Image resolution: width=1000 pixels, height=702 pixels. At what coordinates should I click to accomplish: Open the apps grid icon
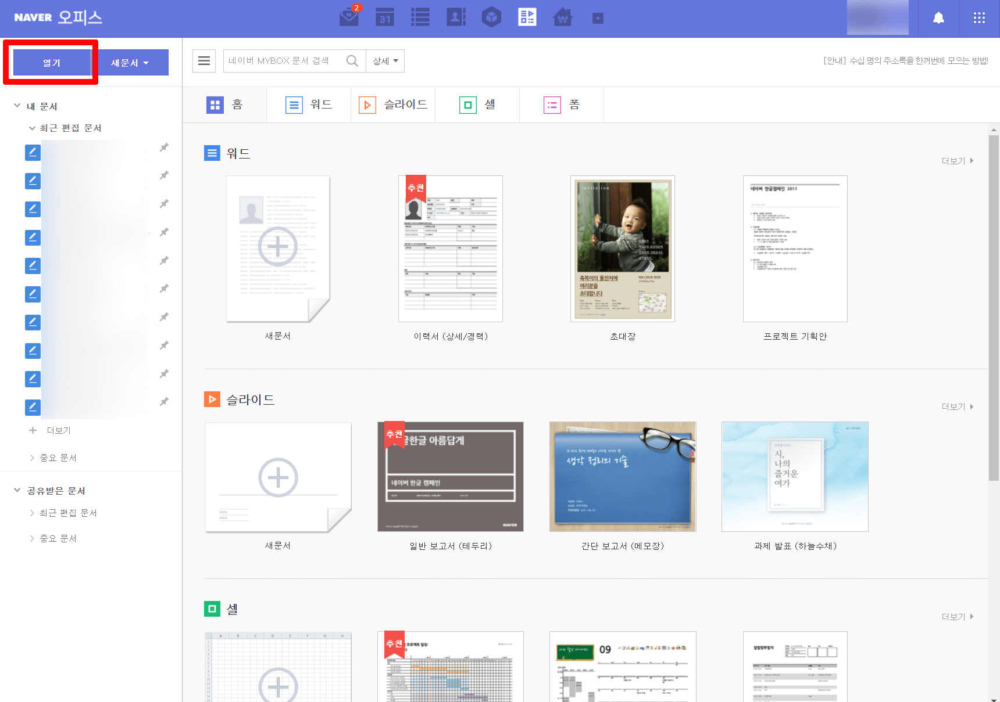(979, 18)
